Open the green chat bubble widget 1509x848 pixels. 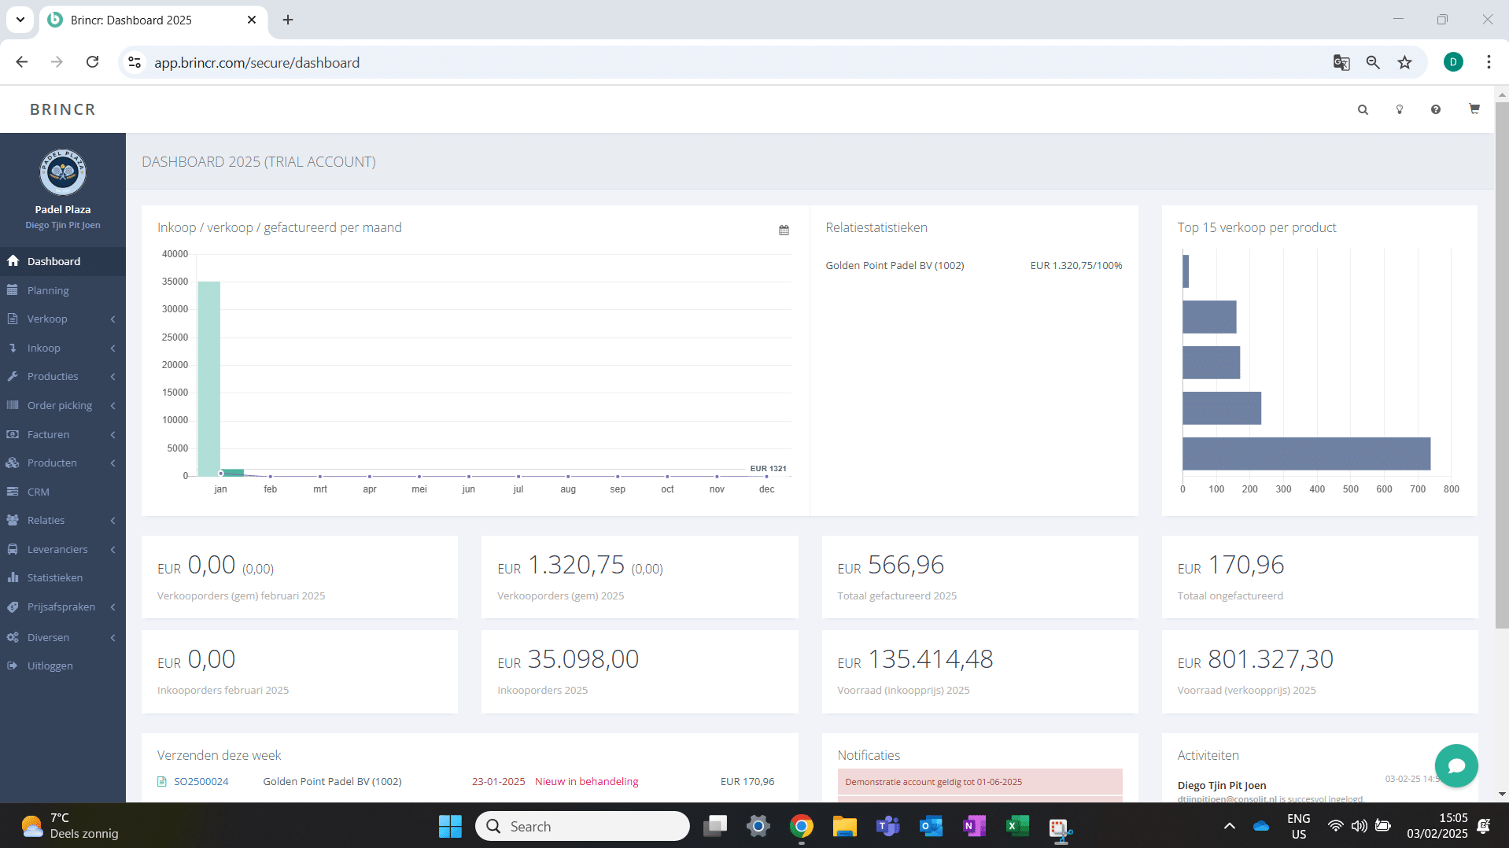[x=1456, y=765]
